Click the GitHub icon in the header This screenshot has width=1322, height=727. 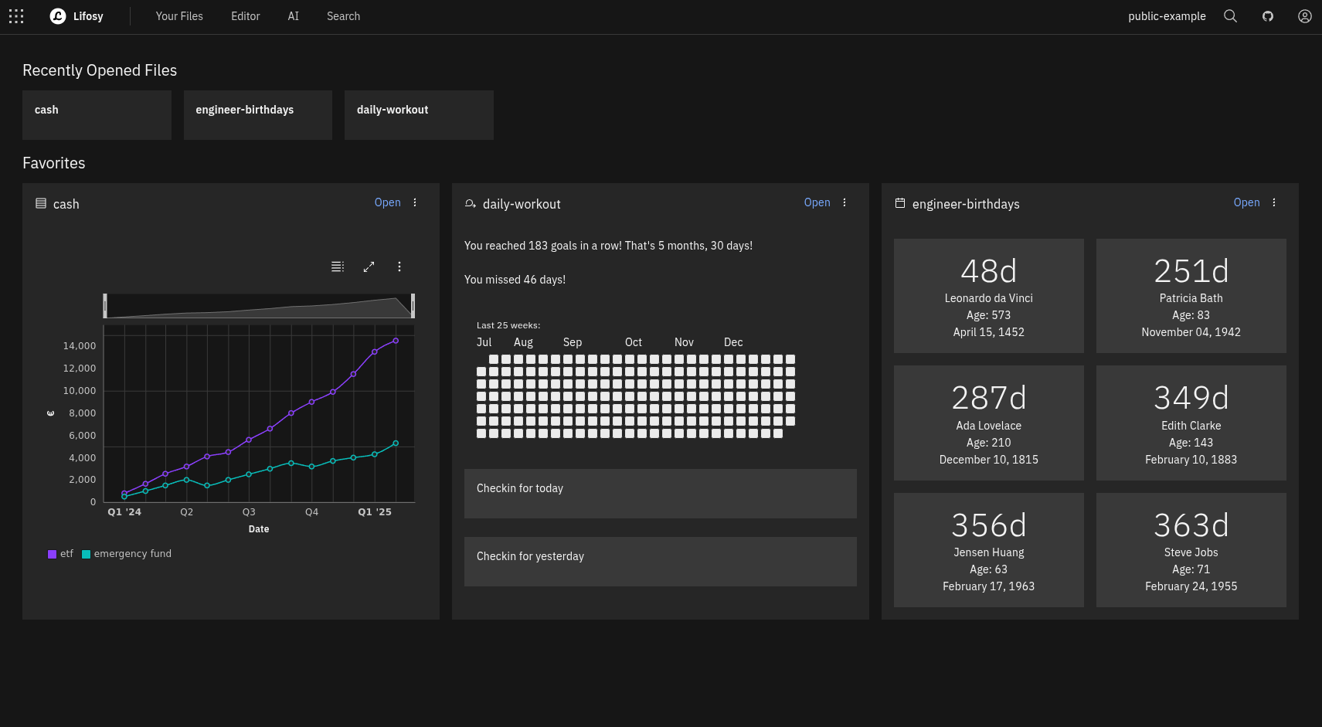(1268, 16)
